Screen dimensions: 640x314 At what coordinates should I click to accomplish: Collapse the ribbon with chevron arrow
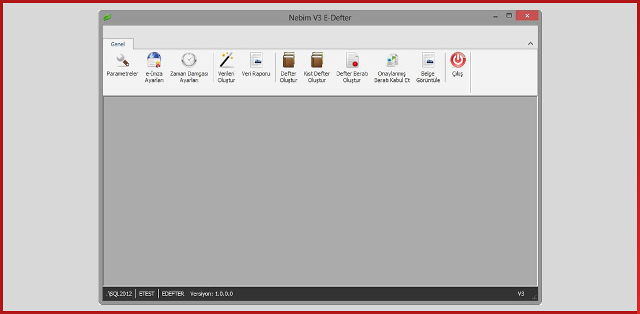530,43
